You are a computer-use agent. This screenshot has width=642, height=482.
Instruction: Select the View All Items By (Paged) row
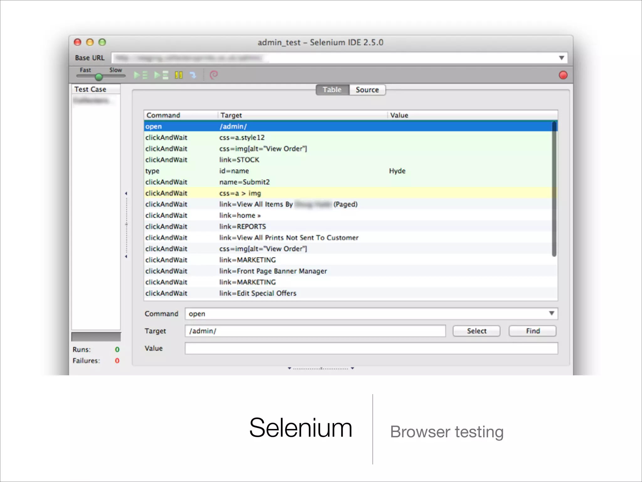click(x=348, y=204)
